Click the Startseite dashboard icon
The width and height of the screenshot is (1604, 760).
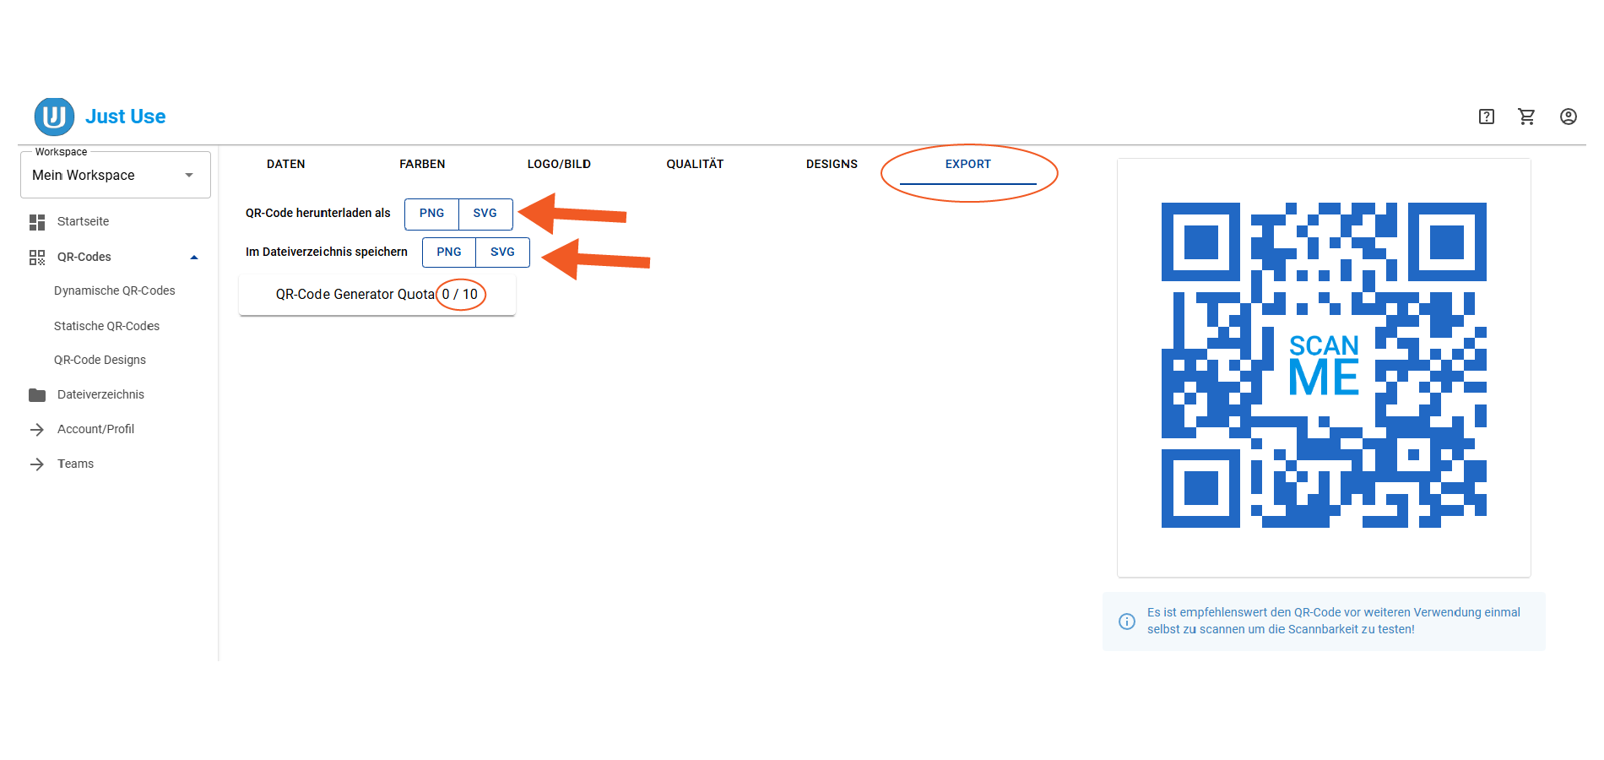tap(37, 222)
